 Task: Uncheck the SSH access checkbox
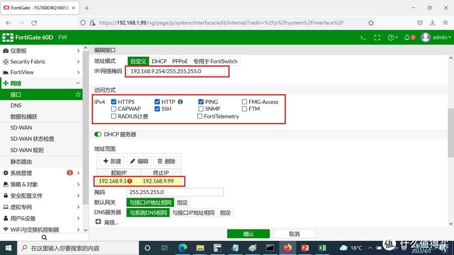tap(157, 109)
